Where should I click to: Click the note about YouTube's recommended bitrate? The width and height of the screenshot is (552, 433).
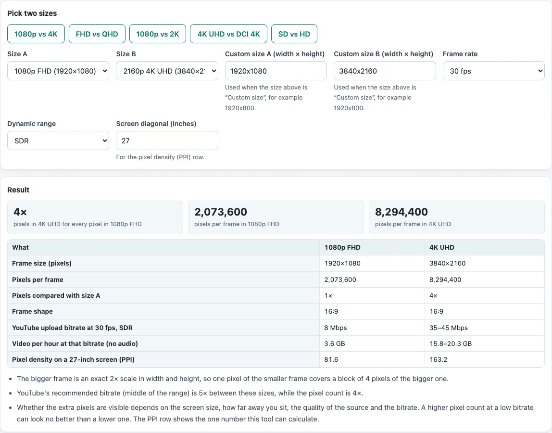pyautogui.click(x=190, y=393)
